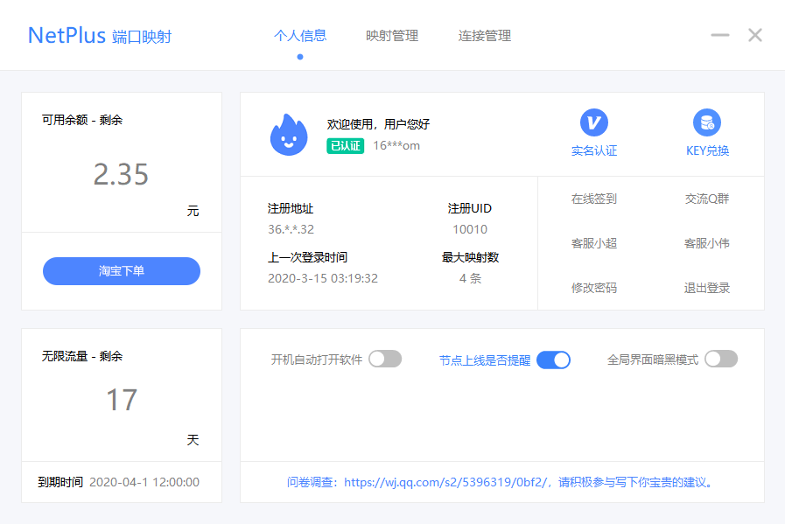Click 在线签到 link
This screenshot has width=785, height=524.
(x=594, y=199)
